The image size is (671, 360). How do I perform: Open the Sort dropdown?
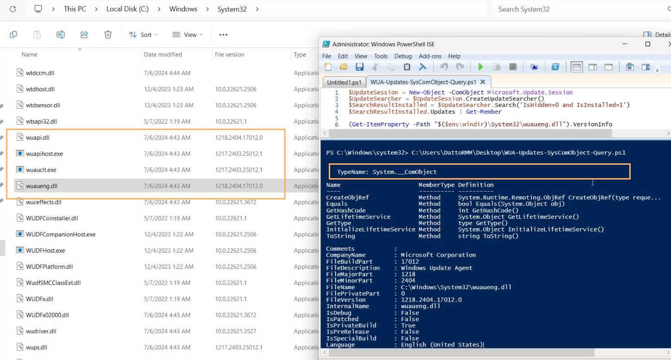(143, 35)
